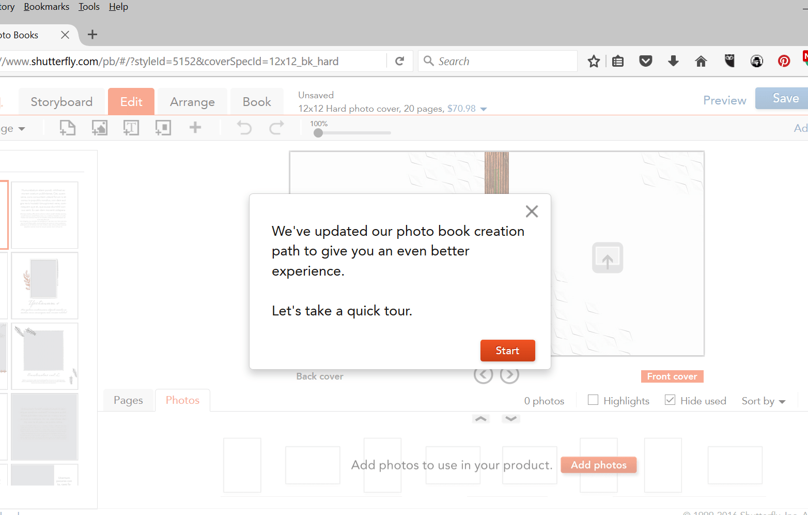Click the add embellishment icon in toolbar
Image resolution: width=808 pixels, height=515 pixels.
163,128
